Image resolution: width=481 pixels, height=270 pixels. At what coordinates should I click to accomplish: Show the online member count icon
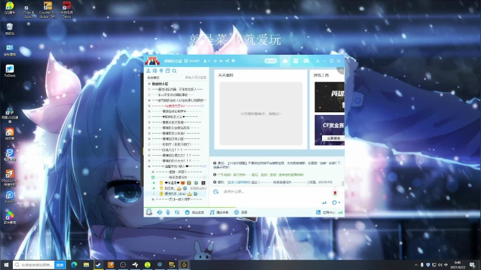205,61
